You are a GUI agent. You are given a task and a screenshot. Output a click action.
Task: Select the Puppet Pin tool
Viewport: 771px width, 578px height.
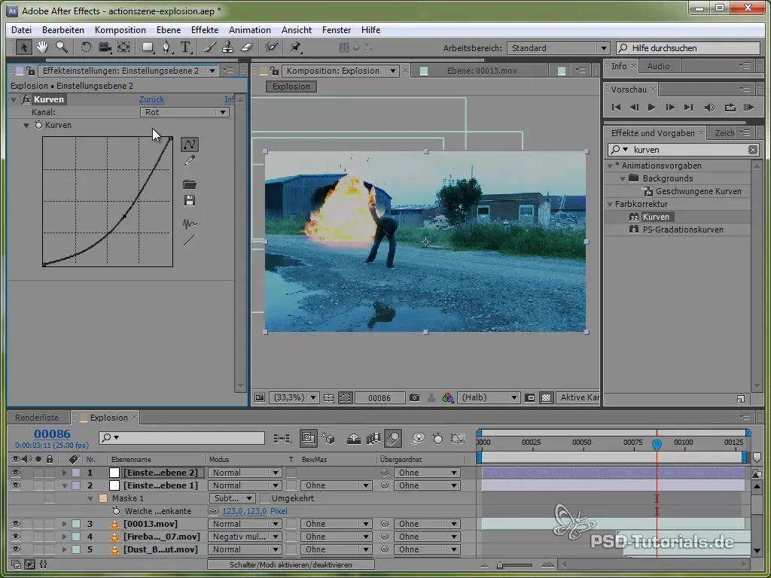click(295, 47)
